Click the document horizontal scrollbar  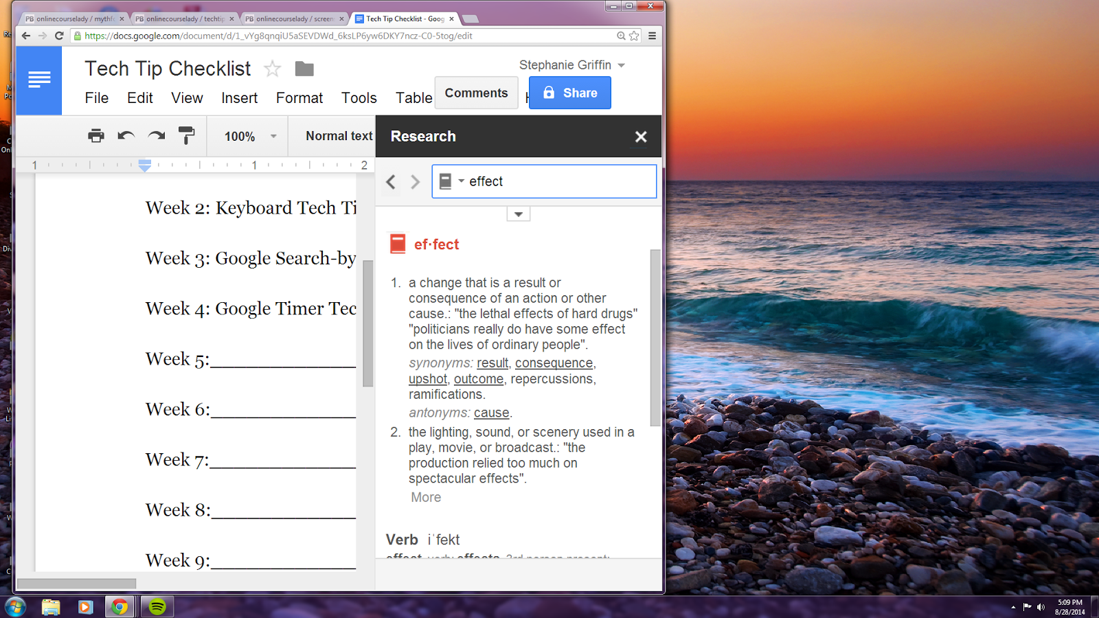click(x=76, y=584)
